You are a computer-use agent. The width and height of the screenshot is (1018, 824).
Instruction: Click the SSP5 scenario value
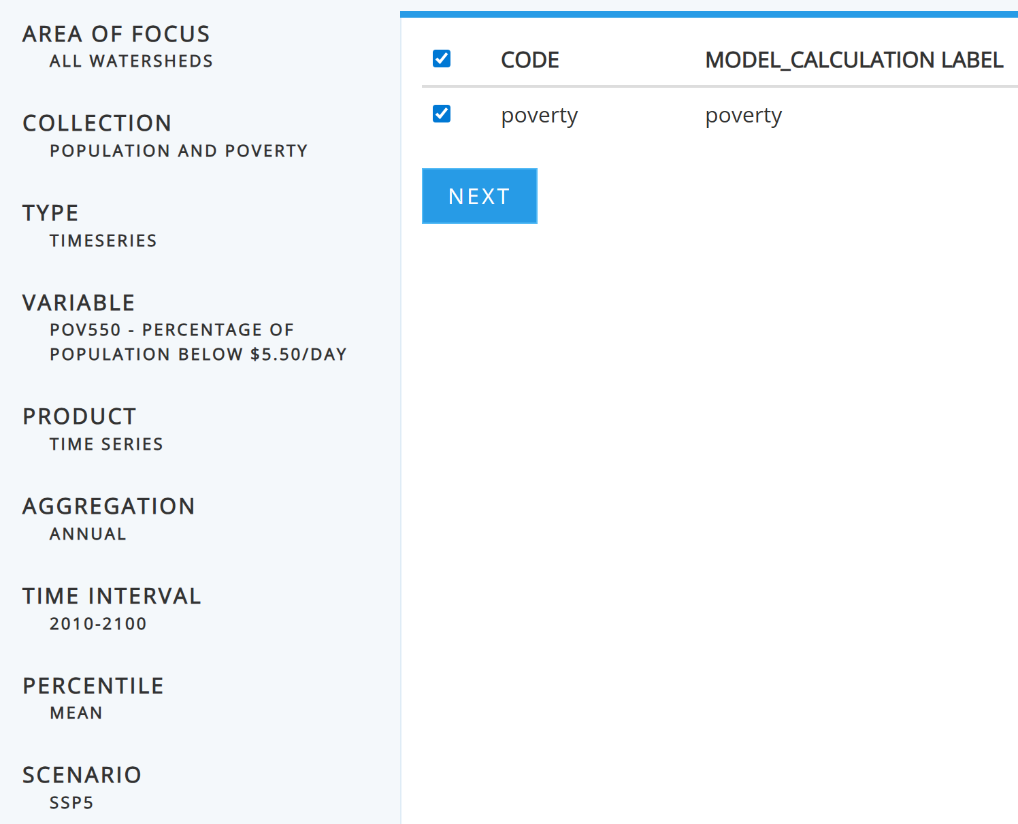point(71,803)
